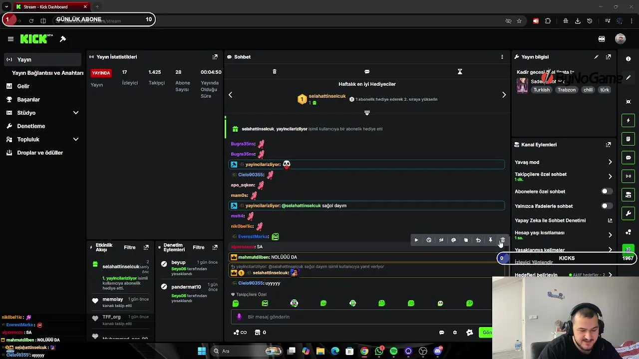Image resolution: width=639 pixels, height=359 pixels.
Task: Toggle the Abonelere özel sohbet switch
Action: [x=607, y=191]
